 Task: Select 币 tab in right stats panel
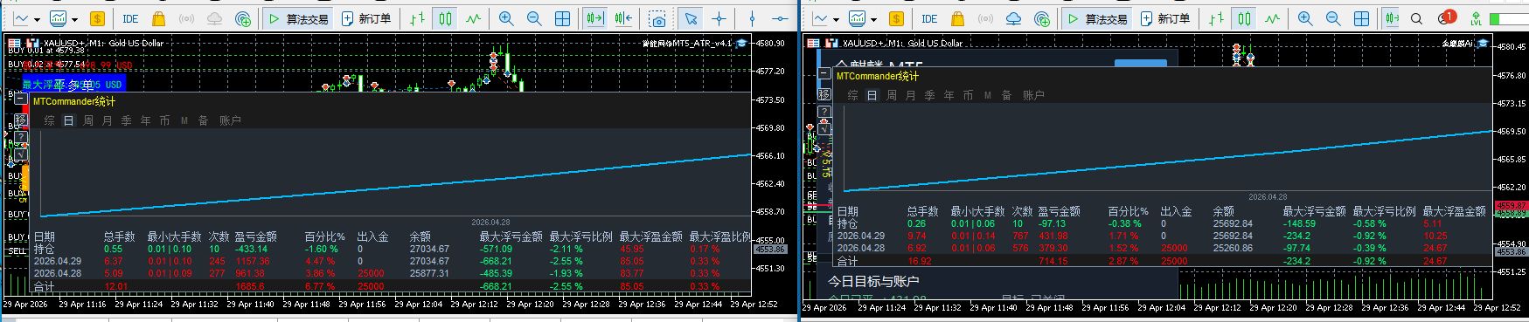click(968, 95)
